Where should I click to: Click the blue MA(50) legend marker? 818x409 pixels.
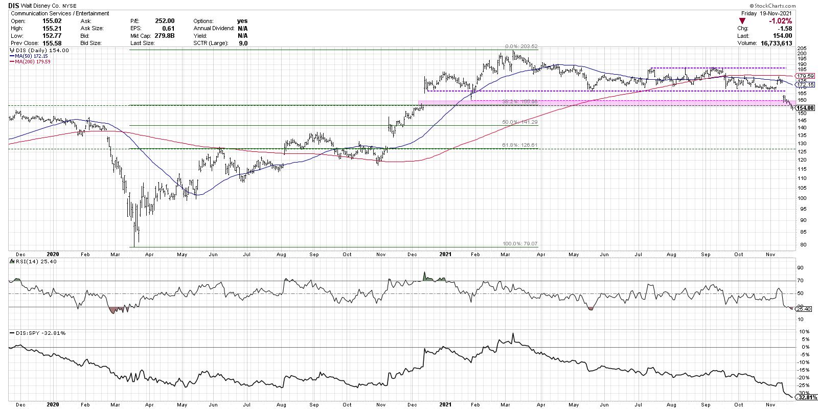(x=12, y=56)
